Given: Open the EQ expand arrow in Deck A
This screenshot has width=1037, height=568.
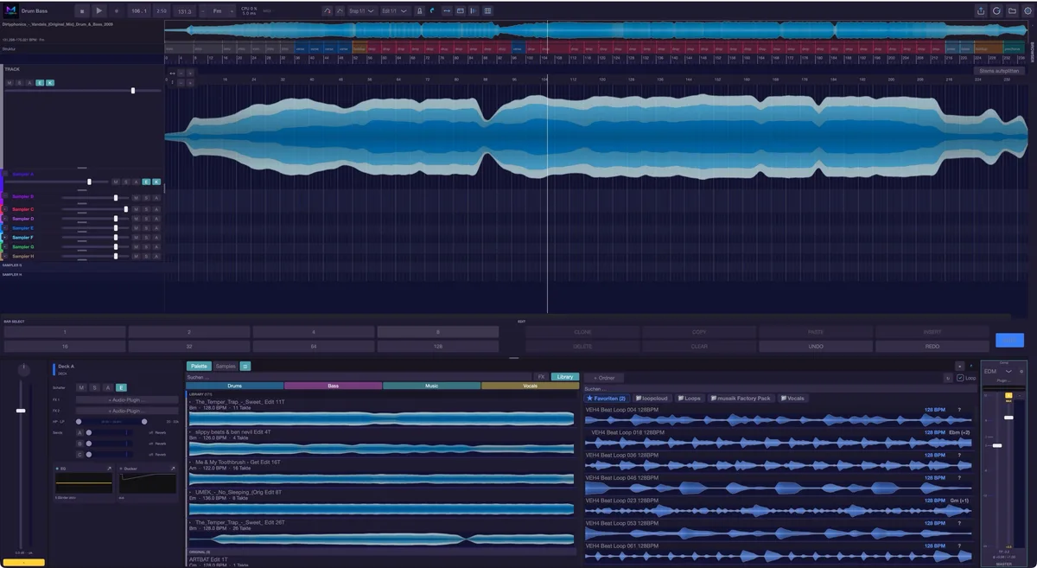Looking at the screenshot, I should [x=109, y=468].
